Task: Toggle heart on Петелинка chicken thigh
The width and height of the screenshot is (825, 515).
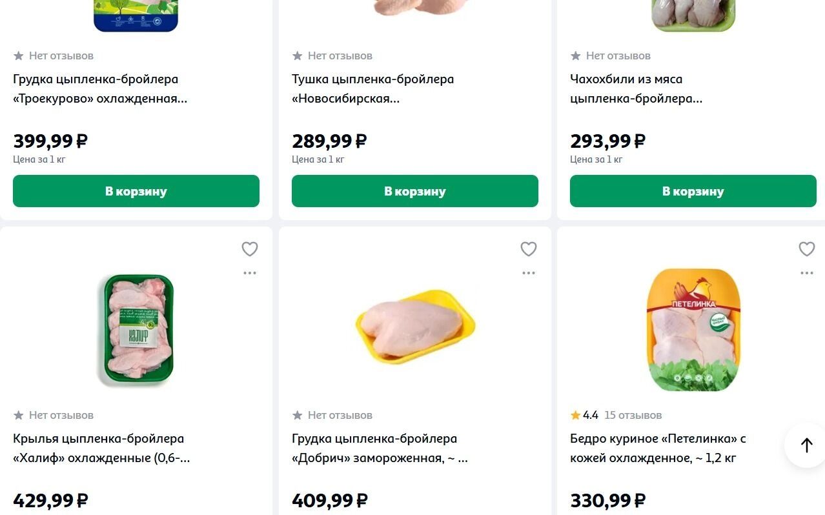Action: 807,249
